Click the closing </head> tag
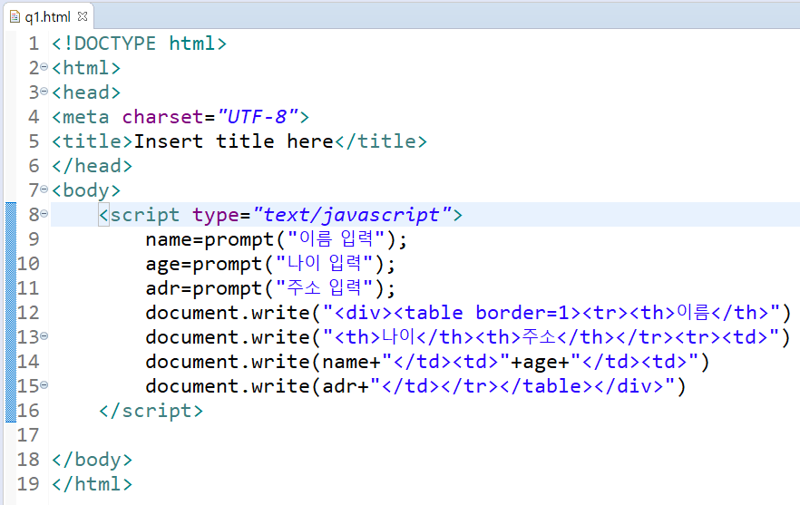The image size is (800, 505). coord(92,166)
